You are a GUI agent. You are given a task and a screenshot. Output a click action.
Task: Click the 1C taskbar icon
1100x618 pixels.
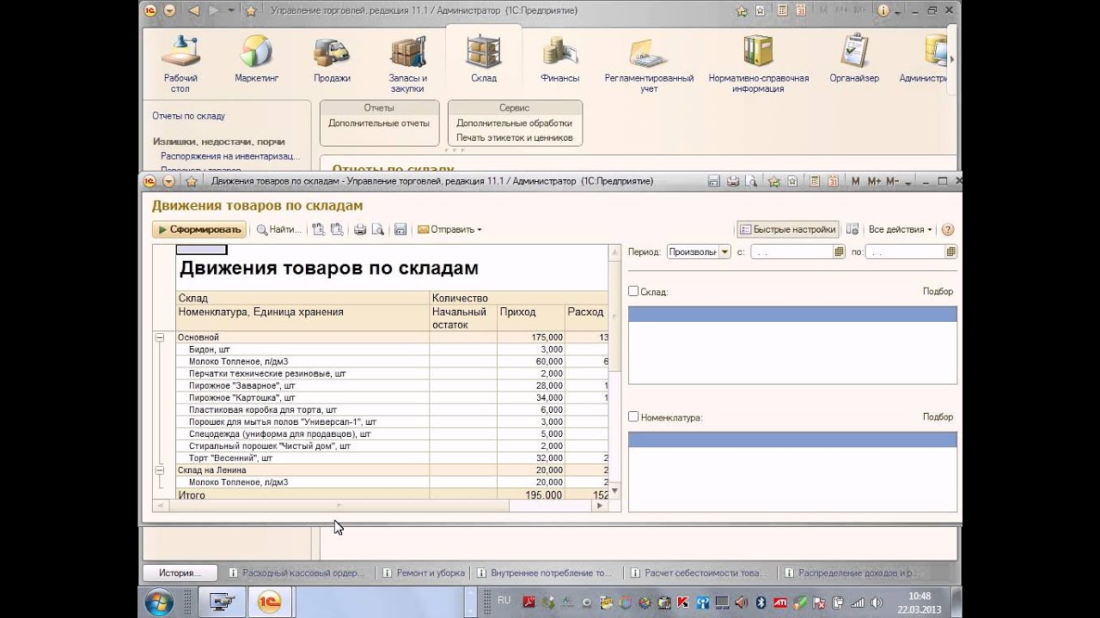click(x=269, y=603)
